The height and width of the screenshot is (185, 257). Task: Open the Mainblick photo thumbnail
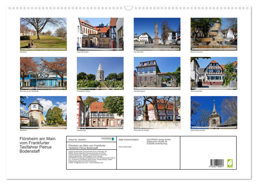point(43,33)
